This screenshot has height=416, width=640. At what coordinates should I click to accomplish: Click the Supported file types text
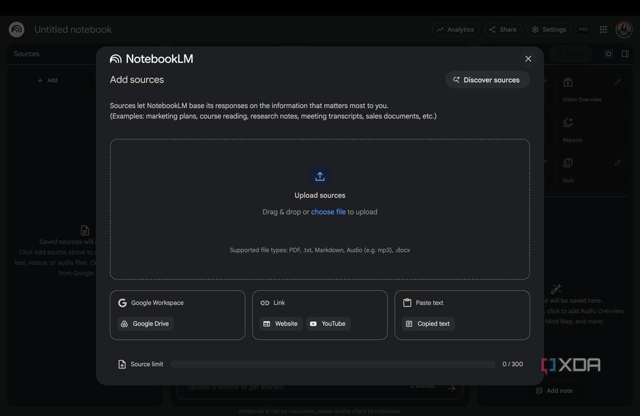coord(319,250)
